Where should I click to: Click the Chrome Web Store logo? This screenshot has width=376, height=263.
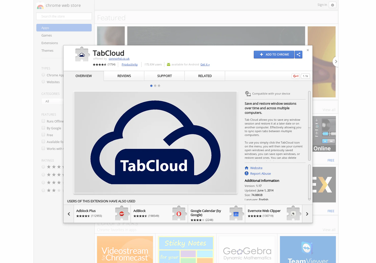point(40,6)
